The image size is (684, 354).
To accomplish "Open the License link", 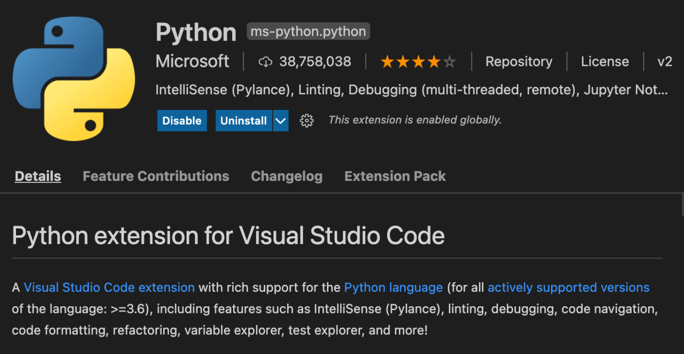I will (605, 62).
